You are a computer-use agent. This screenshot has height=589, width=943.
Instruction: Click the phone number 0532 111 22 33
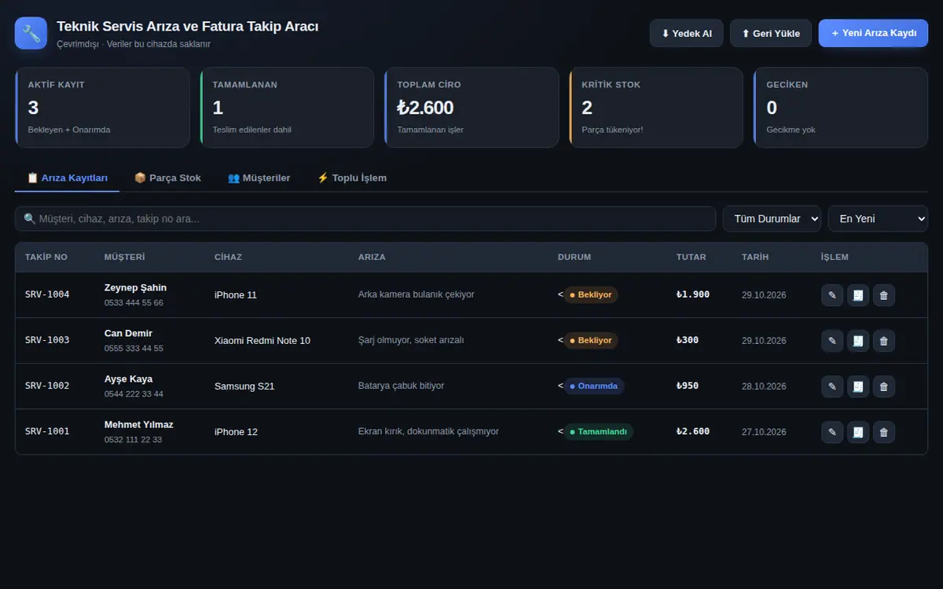[134, 440]
